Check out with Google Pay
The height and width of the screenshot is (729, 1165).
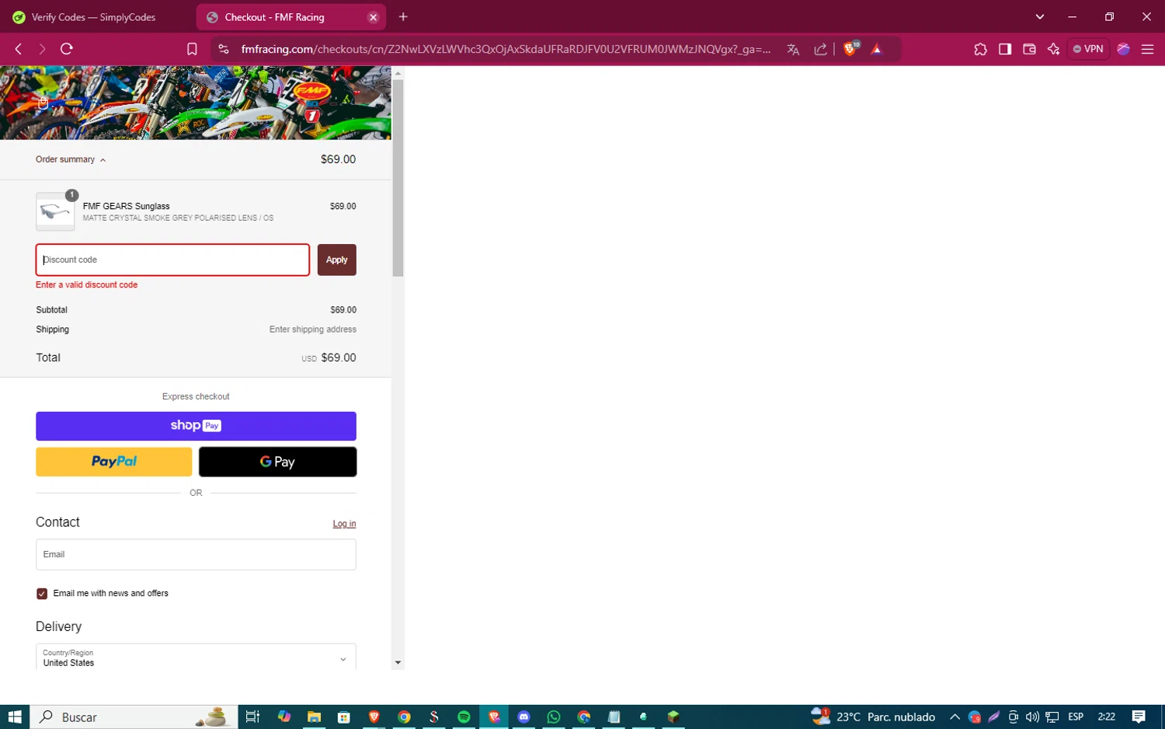[x=278, y=462]
